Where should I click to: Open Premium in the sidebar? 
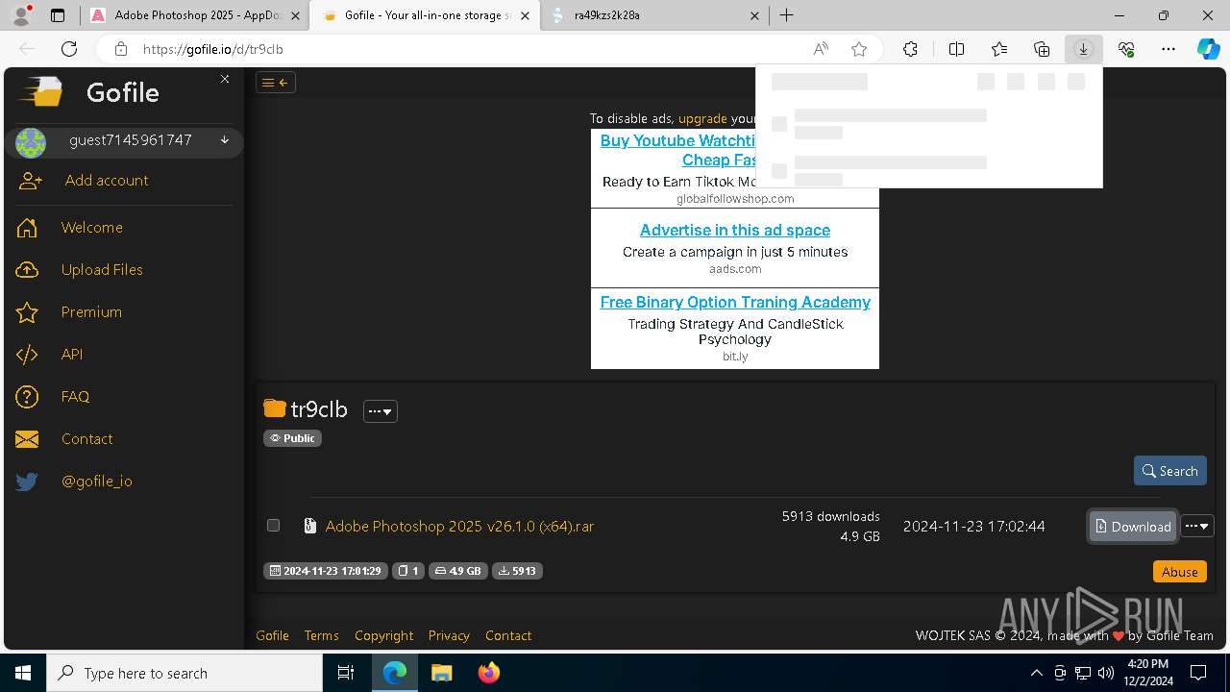pos(91,312)
